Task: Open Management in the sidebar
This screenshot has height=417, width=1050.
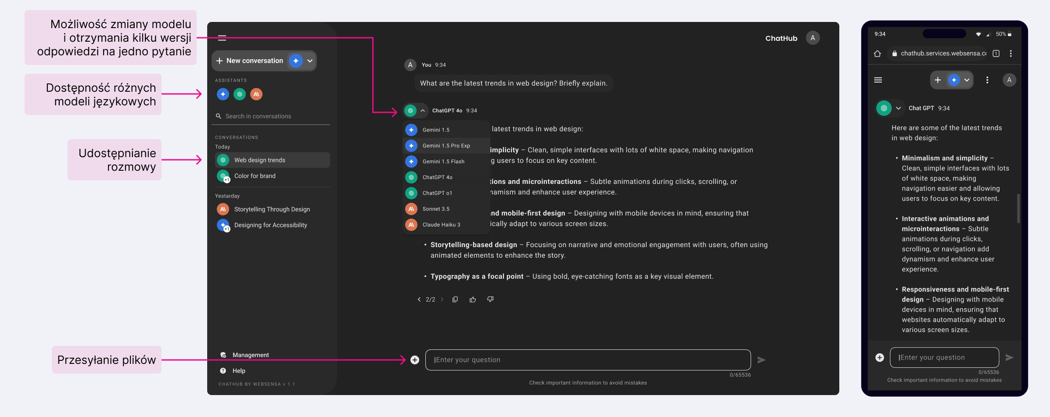Action: (251, 355)
